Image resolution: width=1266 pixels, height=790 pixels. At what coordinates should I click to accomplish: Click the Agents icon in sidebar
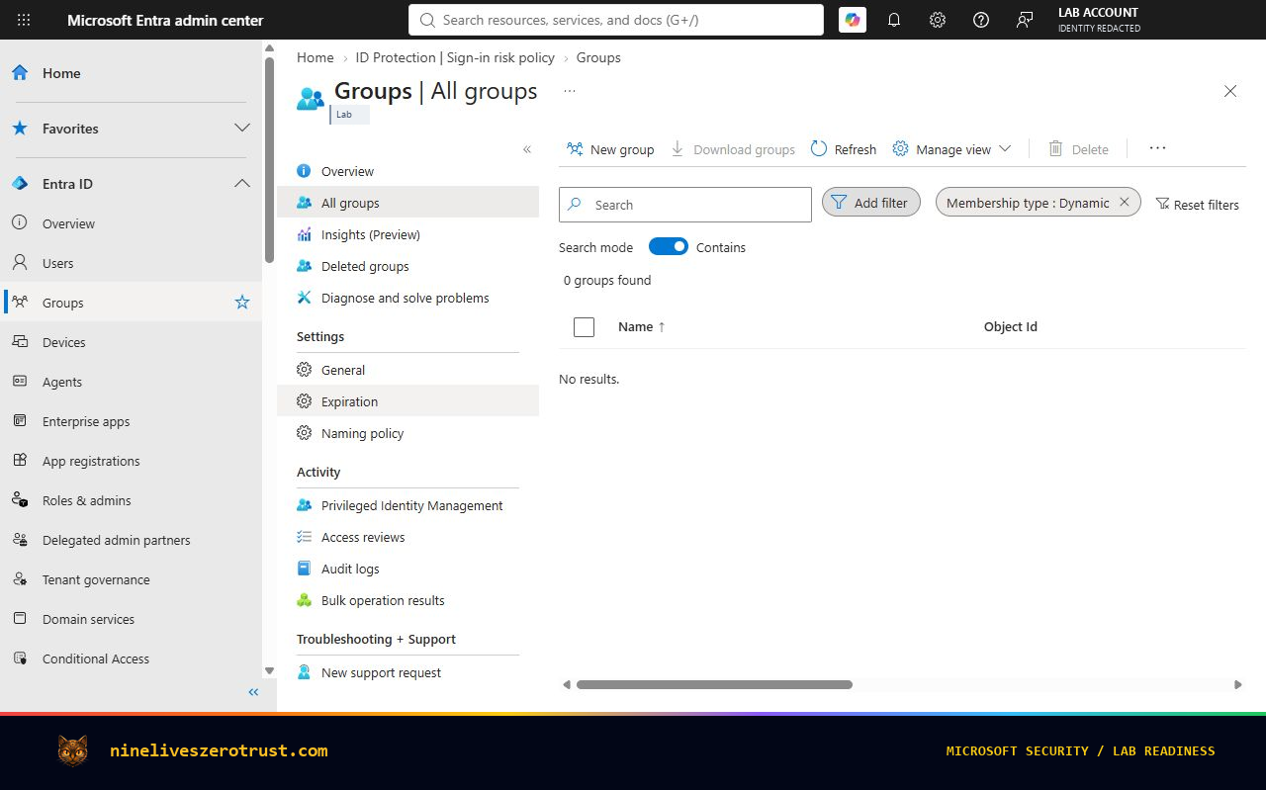click(x=20, y=382)
